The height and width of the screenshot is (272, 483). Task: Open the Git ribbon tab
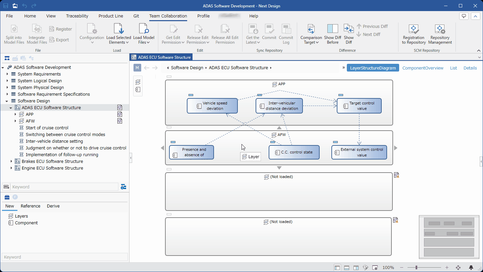point(136,16)
